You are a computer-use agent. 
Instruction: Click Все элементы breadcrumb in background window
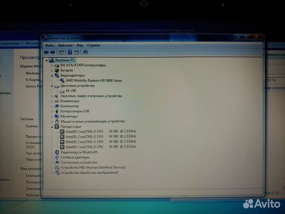[33, 43]
